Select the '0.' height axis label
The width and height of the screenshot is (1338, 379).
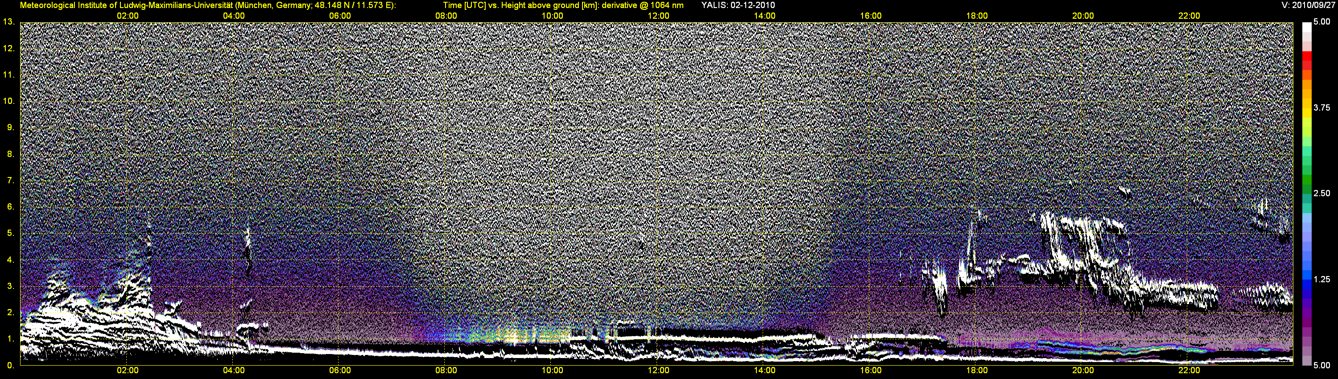click(x=10, y=366)
